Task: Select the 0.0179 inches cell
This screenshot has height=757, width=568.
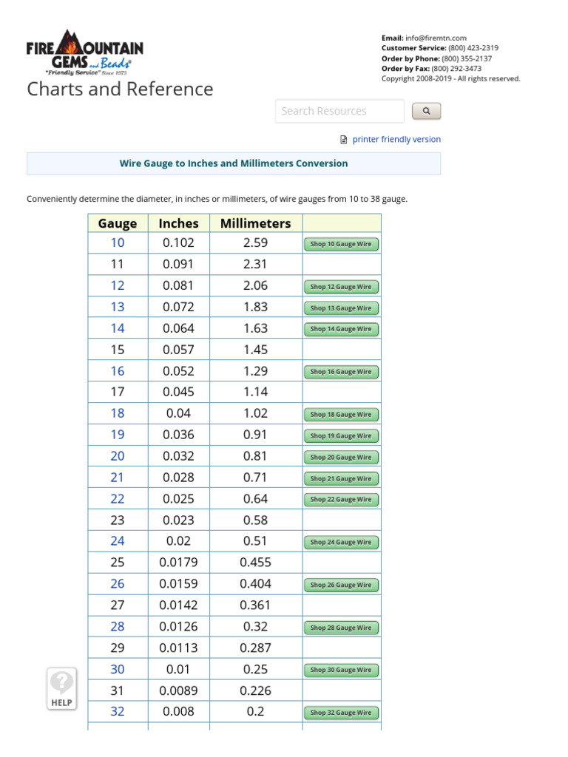Action: pos(179,563)
